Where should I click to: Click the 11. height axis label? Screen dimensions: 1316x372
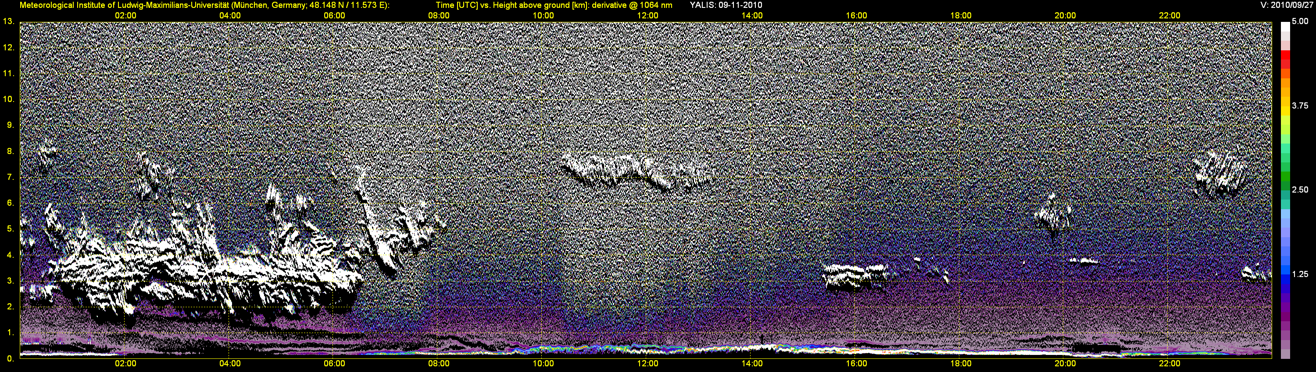pyautogui.click(x=8, y=74)
